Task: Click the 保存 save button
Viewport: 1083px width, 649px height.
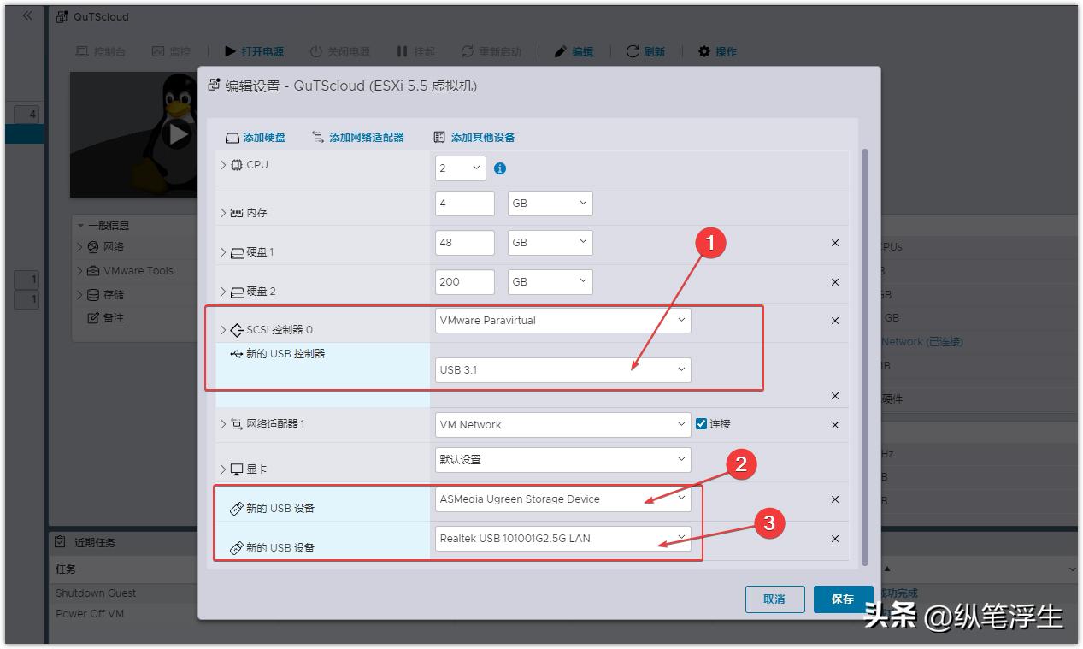Action: tap(843, 599)
